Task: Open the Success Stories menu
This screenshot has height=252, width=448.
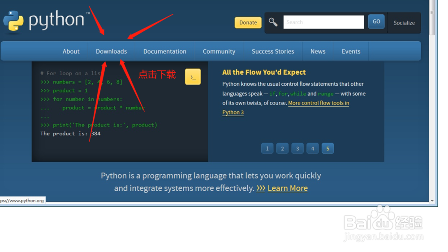Action: click(x=273, y=51)
